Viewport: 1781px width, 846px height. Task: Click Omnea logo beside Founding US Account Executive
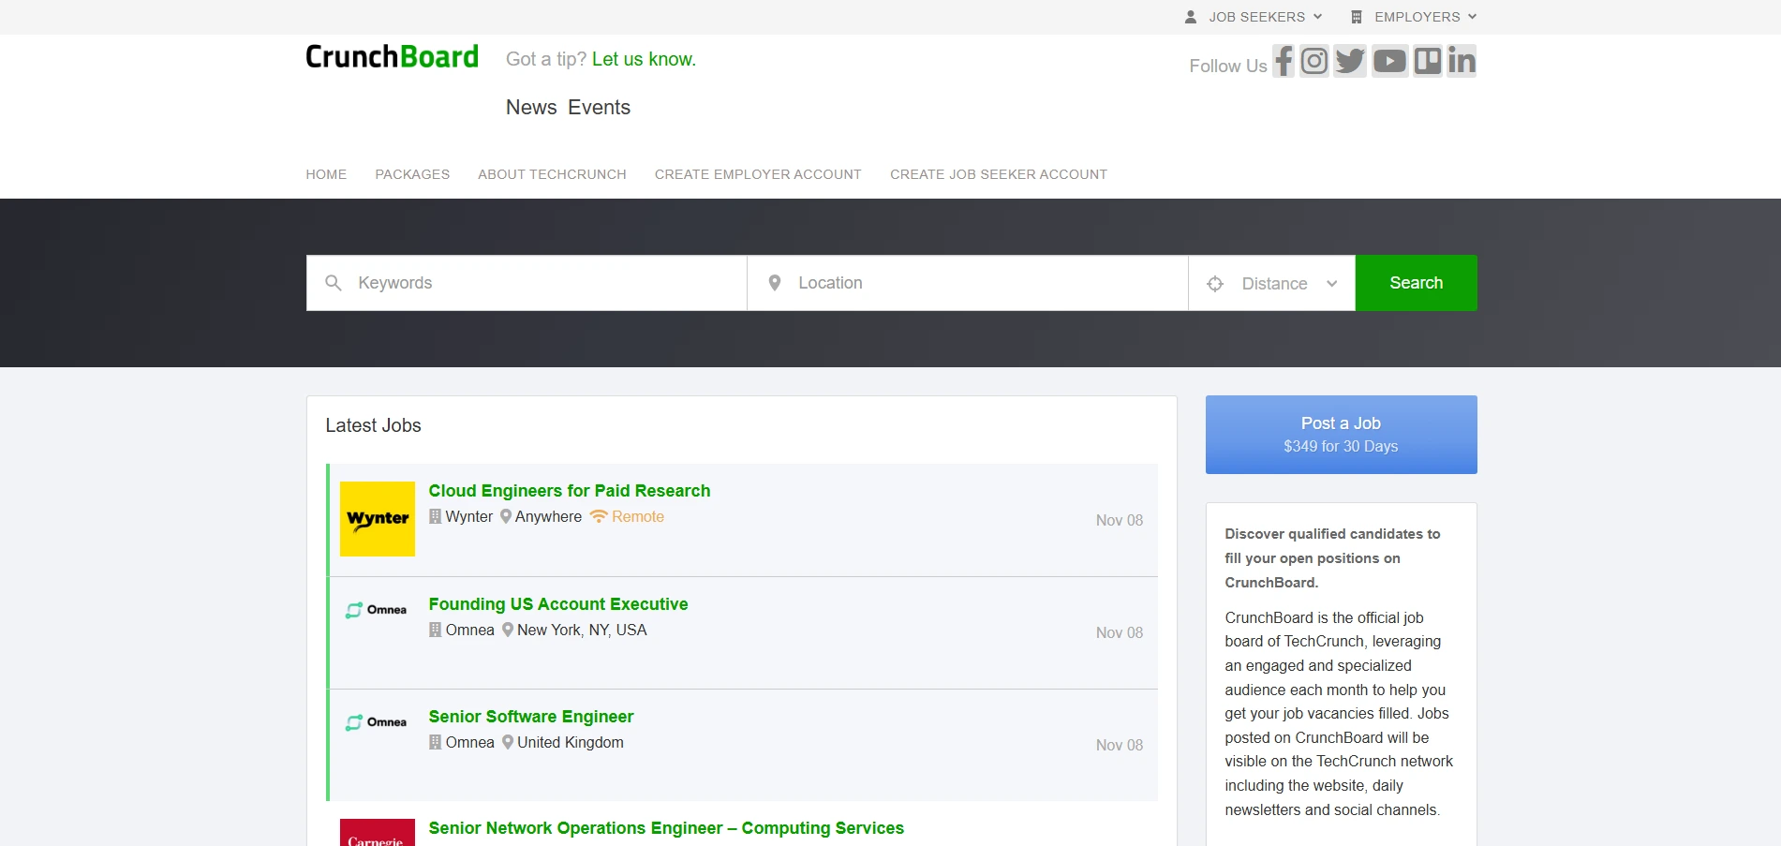pos(377,610)
